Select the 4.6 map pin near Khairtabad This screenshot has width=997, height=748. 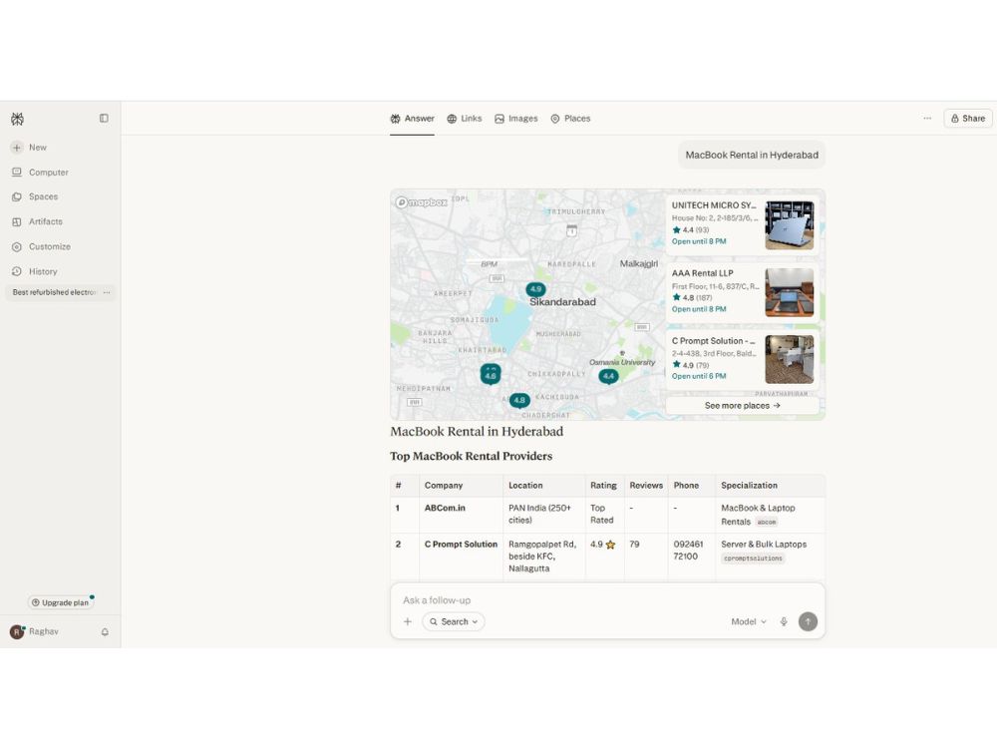pos(491,374)
